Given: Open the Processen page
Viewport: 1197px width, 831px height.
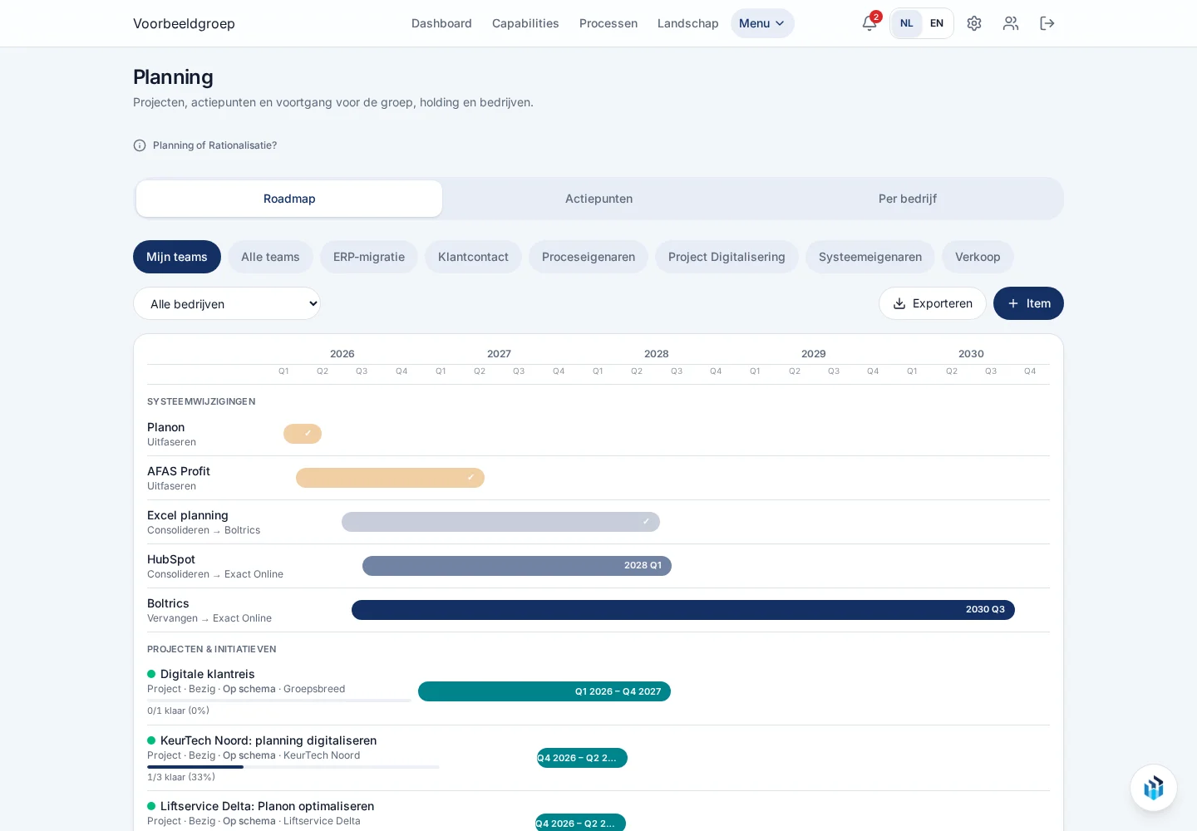Looking at the screenshot, I should 608,23.
